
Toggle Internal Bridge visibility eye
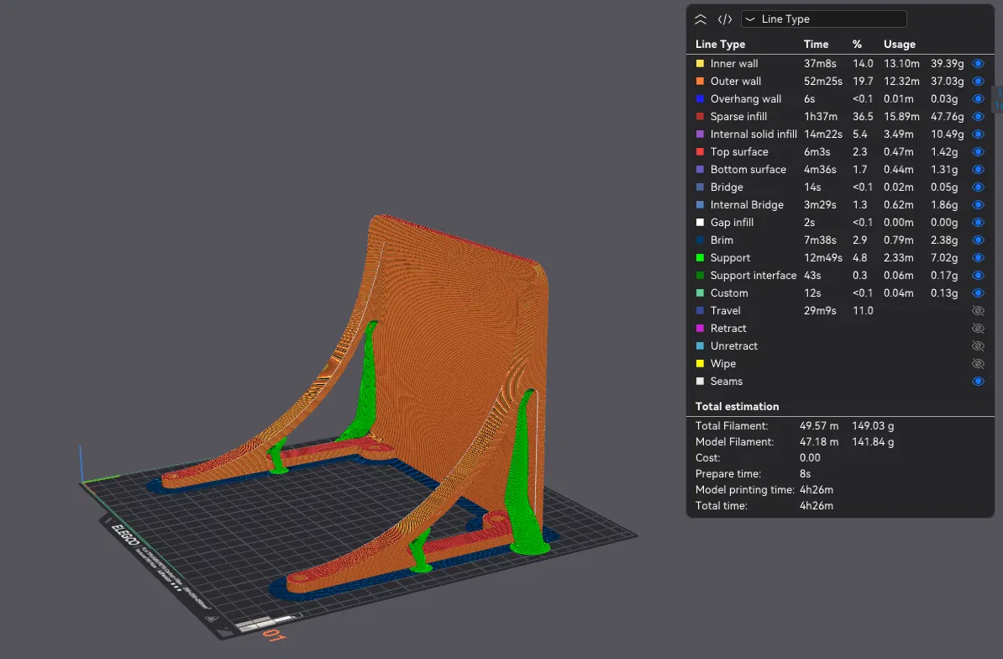point(978,205)
